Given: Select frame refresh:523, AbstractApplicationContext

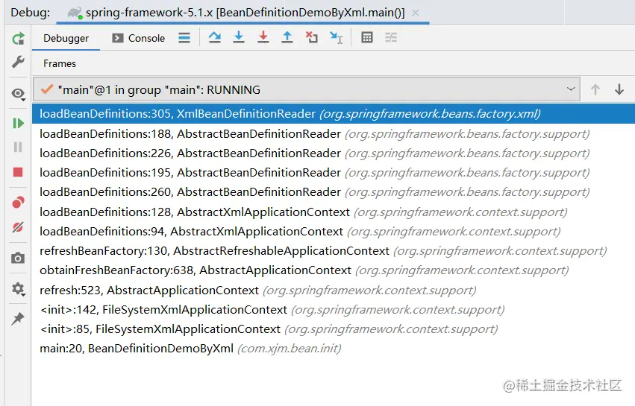Looking at the screenshot, I should tap(334, 290).
